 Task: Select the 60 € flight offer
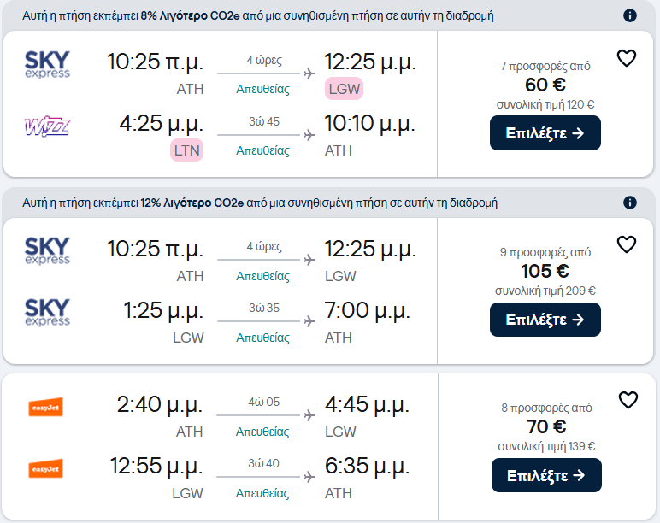[545, 133]
